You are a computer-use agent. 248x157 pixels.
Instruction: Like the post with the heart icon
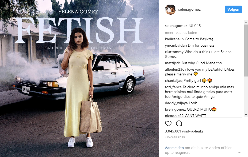coord(168,124)
